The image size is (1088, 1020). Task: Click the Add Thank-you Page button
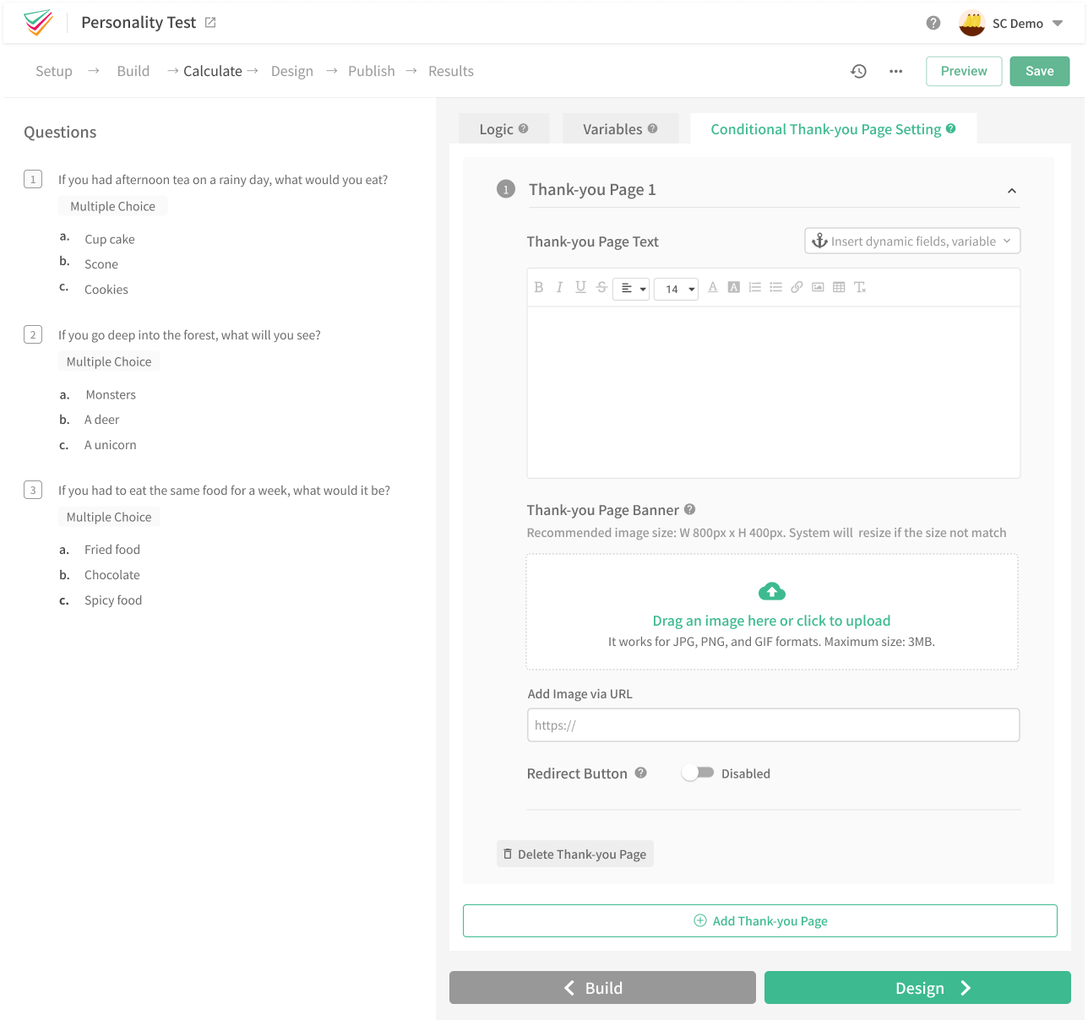point(759,920)
